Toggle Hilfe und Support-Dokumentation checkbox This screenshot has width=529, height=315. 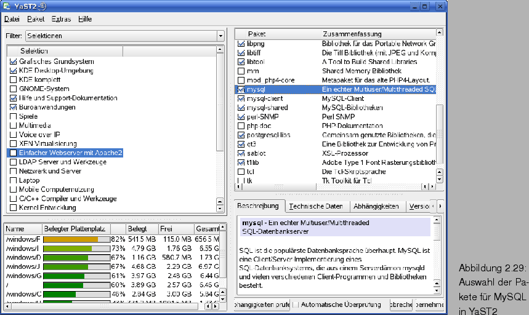pyautogui.click(x=13, y=98)
